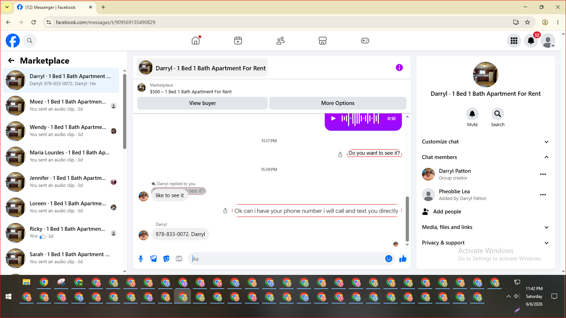566x318 pixels.
Task: Click the purple conversation info icon
Action: tap(399, 67)
